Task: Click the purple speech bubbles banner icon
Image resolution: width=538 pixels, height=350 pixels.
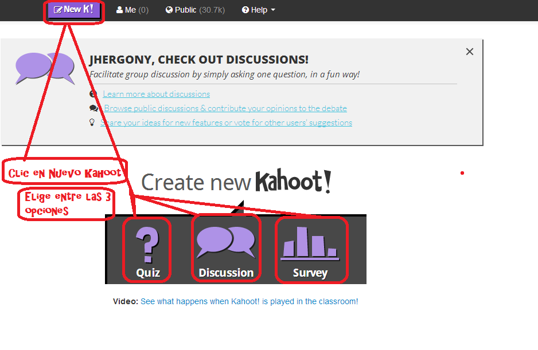Action: (45, 68)
